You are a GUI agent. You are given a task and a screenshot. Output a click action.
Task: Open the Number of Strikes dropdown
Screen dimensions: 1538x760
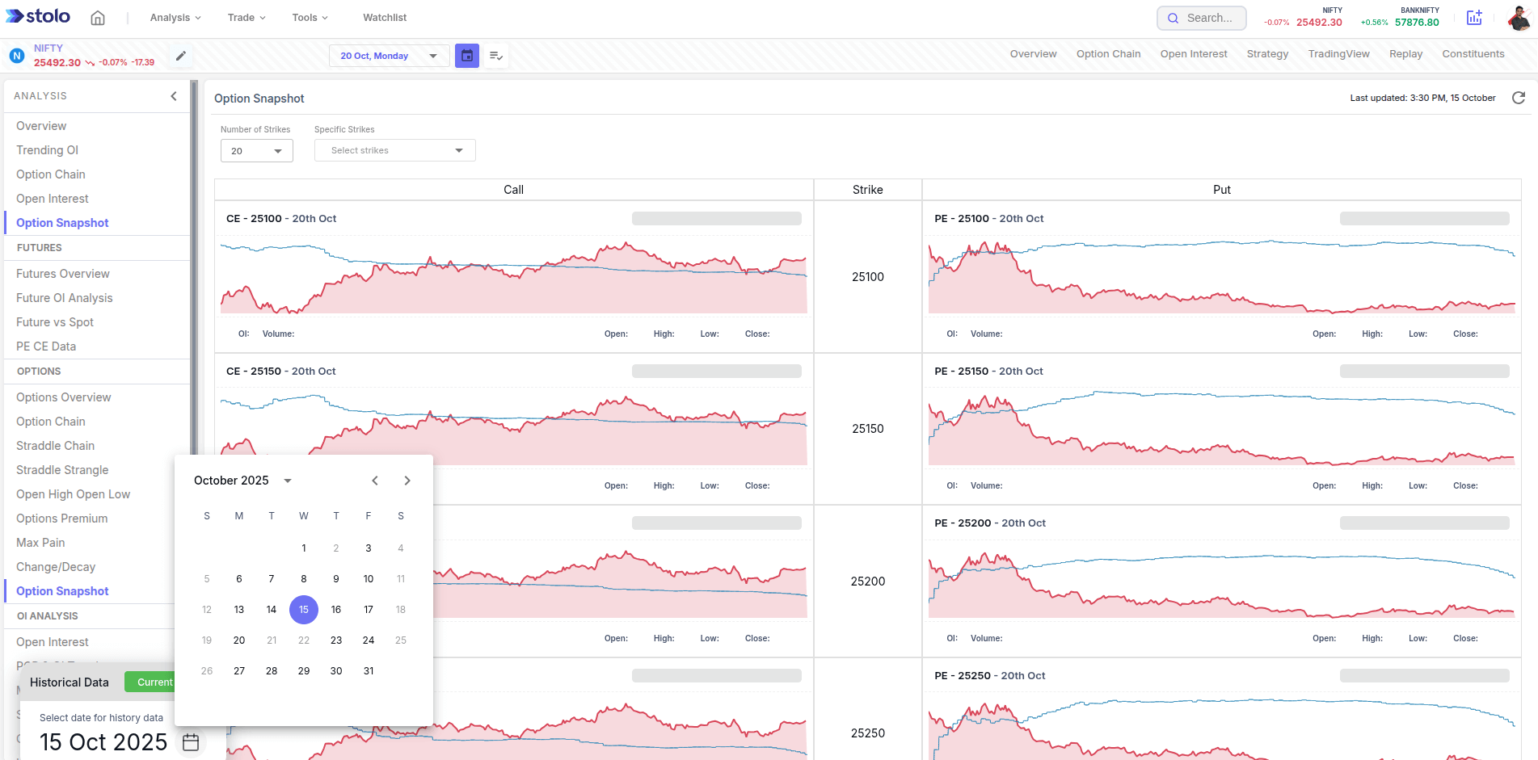[256, 150]
